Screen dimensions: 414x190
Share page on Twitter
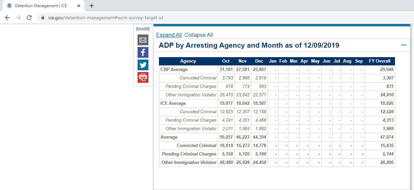[x=143, y=65]
